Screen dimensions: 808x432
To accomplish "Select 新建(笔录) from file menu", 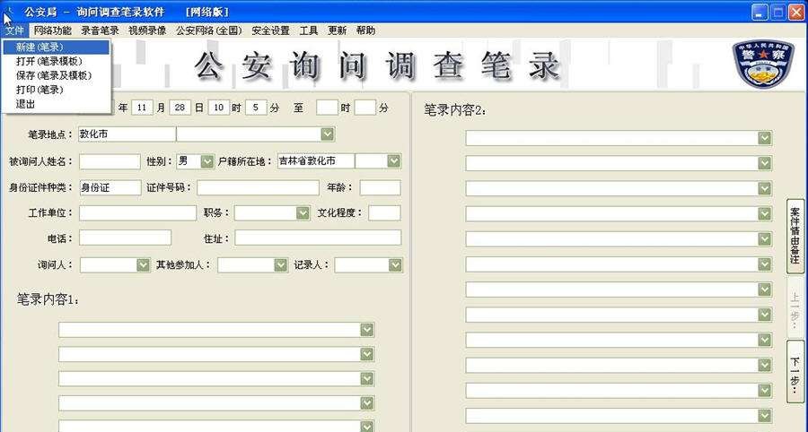I will coord(57,48).
